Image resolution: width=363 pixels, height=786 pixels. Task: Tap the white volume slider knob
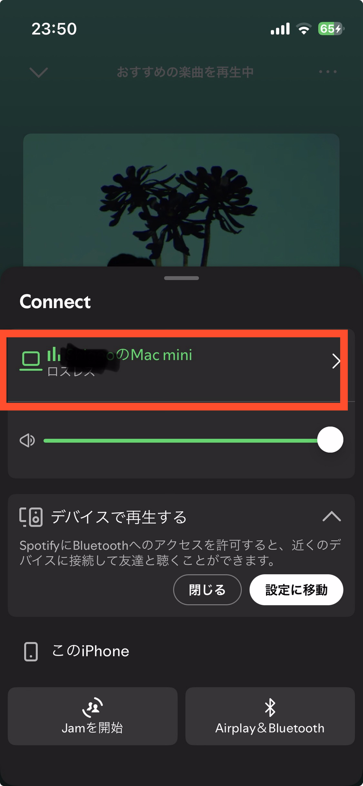pyautogui.click(x=330, y=440)
